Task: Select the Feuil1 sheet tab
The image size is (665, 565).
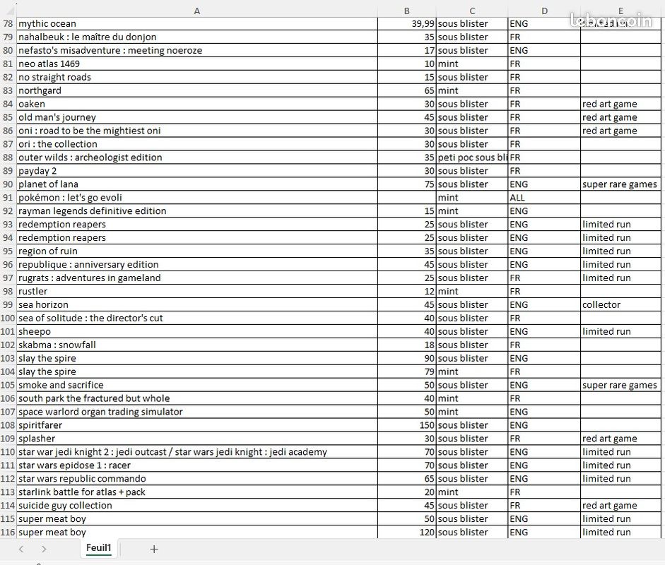Action: pyautogui.click(x=98, y=548)
